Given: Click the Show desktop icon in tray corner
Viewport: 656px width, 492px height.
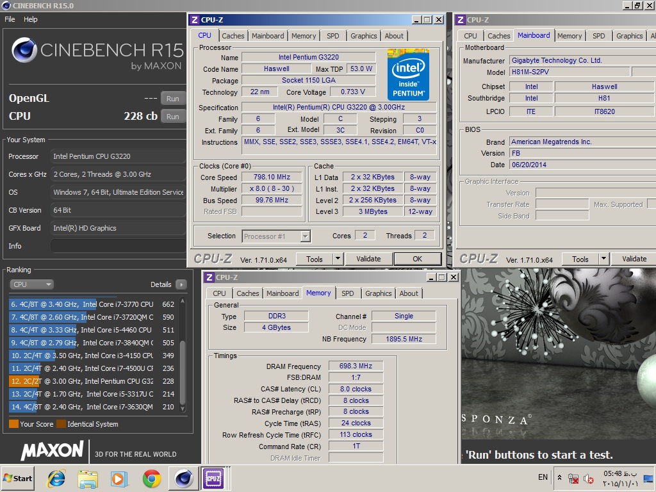Looking at the screenshot, I should (649, 479).
